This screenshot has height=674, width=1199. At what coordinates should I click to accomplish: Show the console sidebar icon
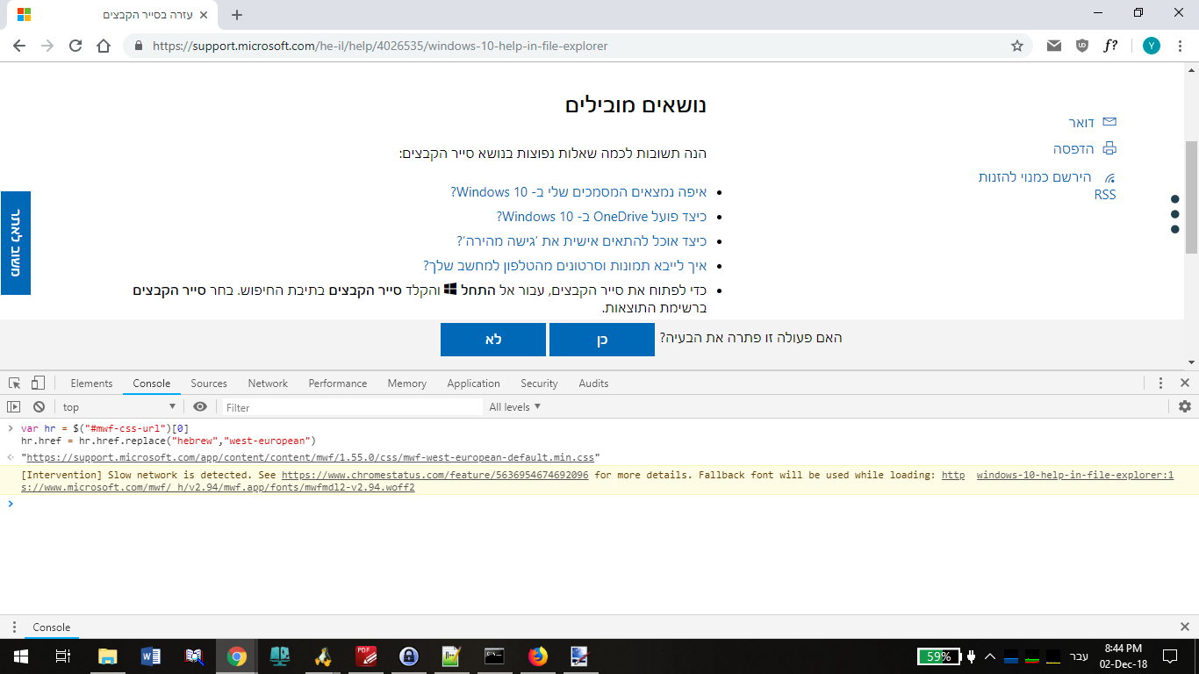[x=13, y=407]
